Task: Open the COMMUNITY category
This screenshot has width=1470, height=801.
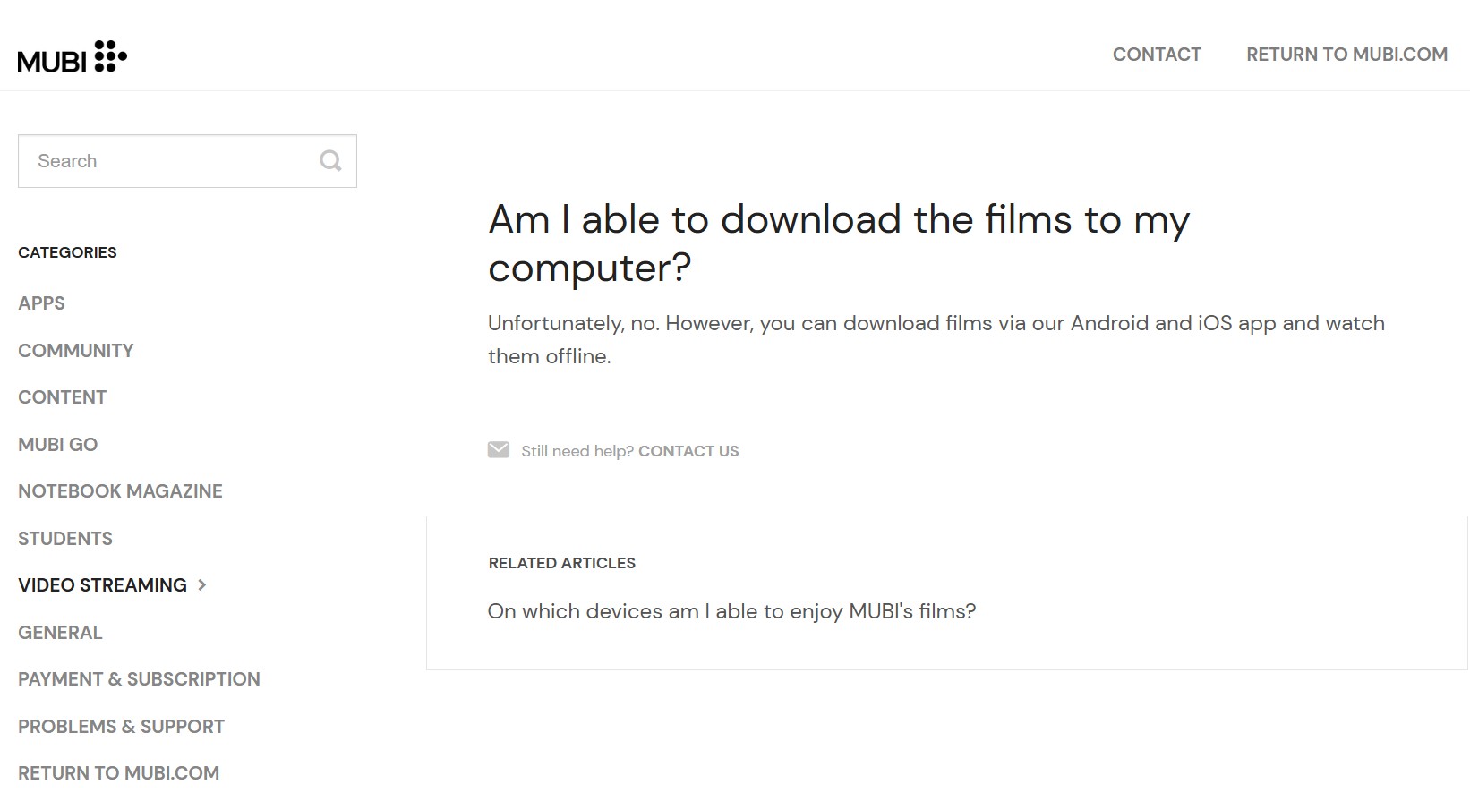Action: 76,351
